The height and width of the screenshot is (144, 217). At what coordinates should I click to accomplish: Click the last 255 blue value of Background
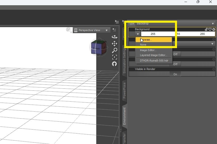click(202, 34)
